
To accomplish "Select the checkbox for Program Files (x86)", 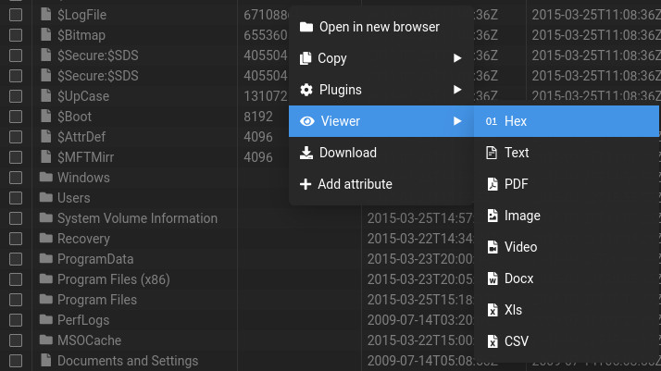I will click(16, 279).
